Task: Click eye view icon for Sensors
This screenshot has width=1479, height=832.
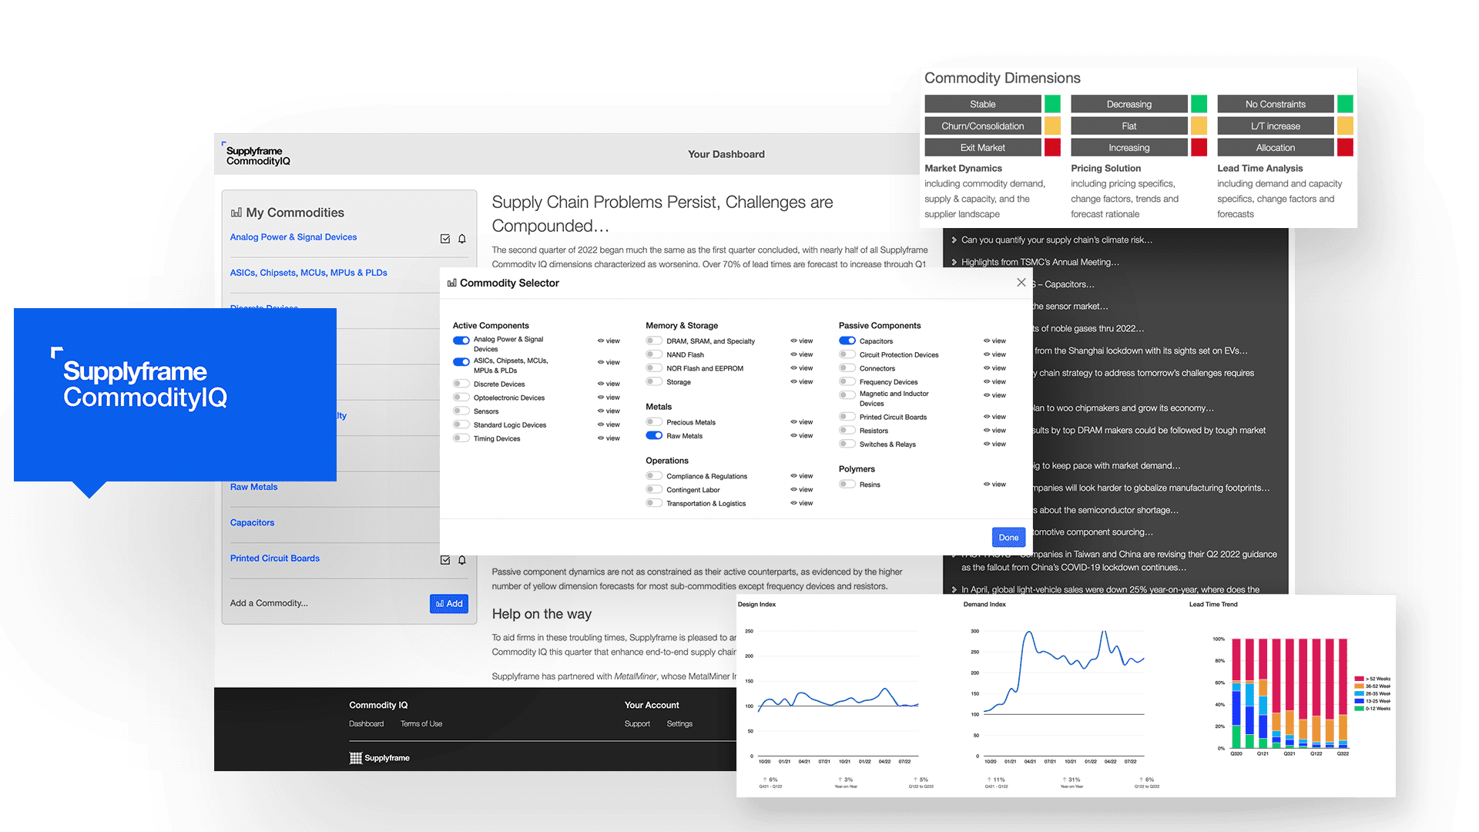Action: pos(602,411)
